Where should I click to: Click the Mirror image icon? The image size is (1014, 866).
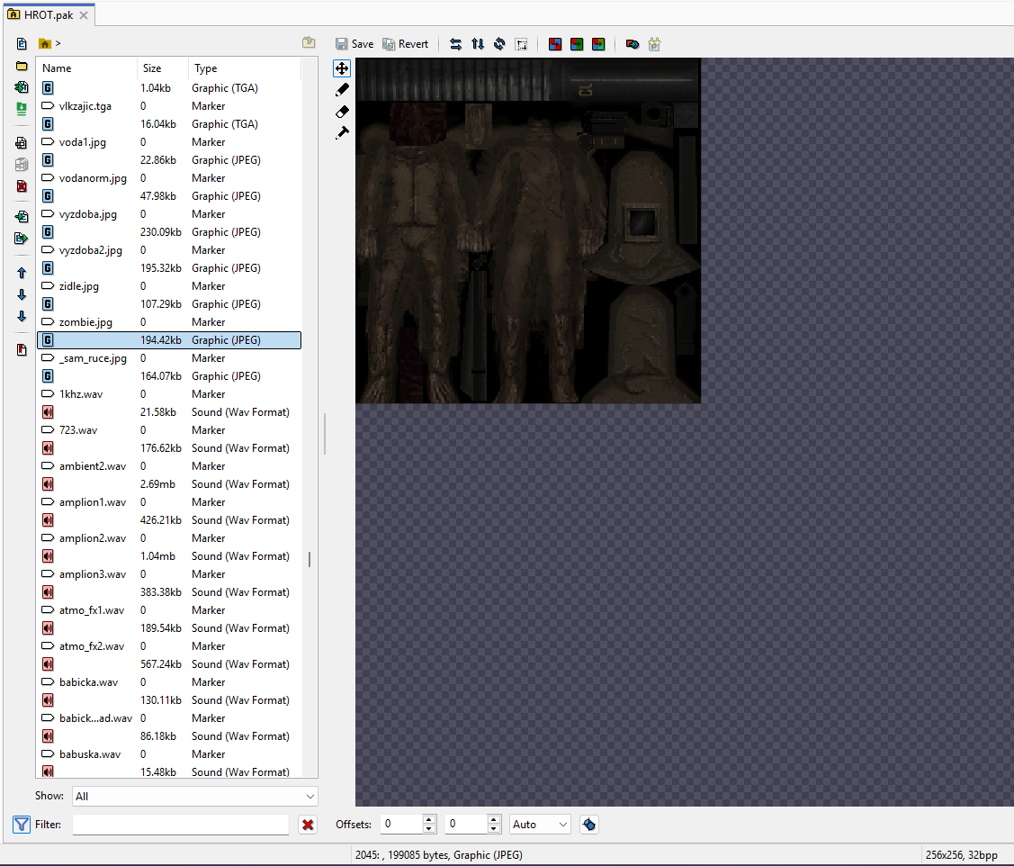pos(456,44)
